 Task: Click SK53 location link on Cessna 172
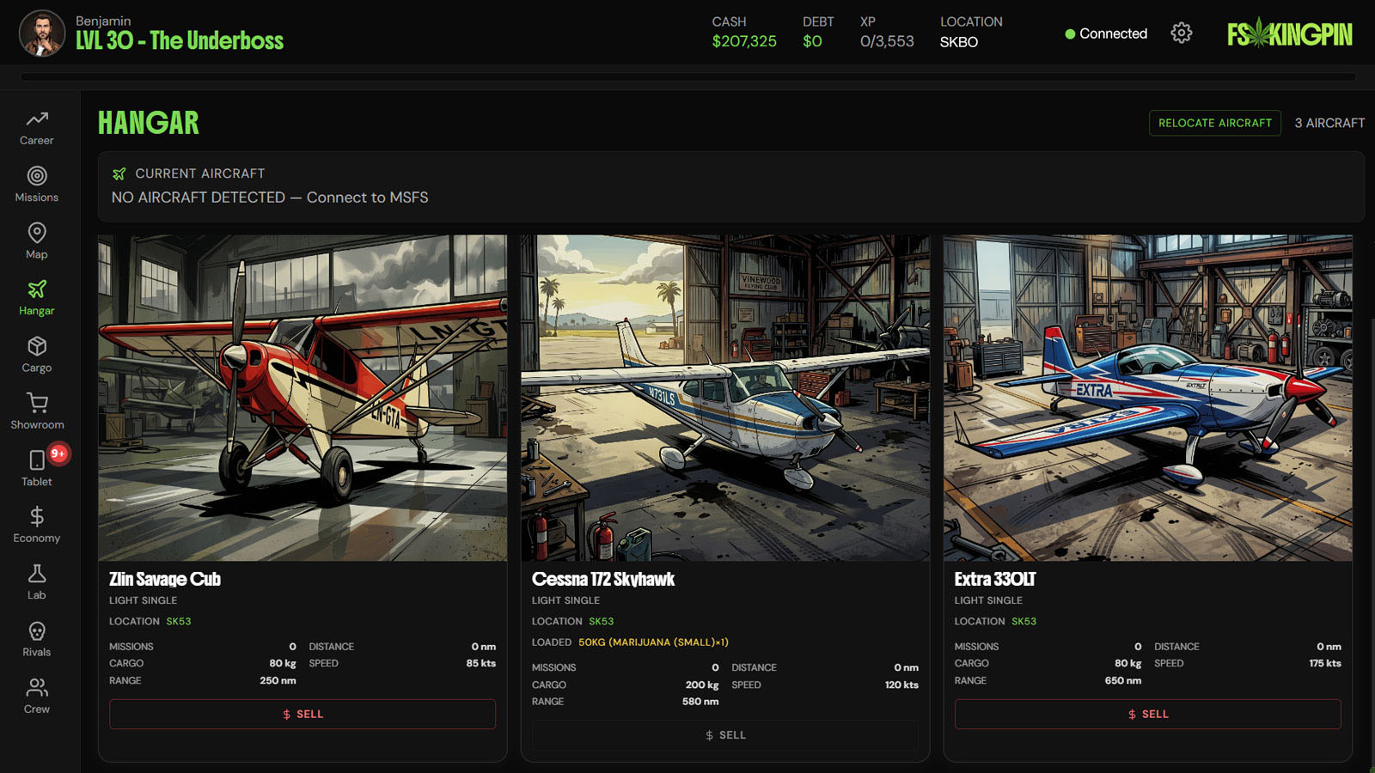[602, 621]
